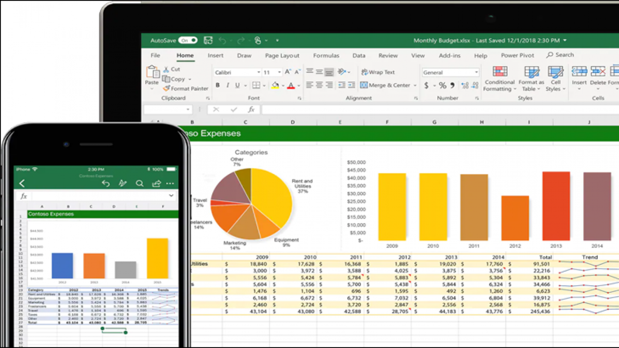Image resolution: width=619 pixels, height=348 pixels.
Task: Click the Search box in the ribbon
Action: click(x=561, y=55)
